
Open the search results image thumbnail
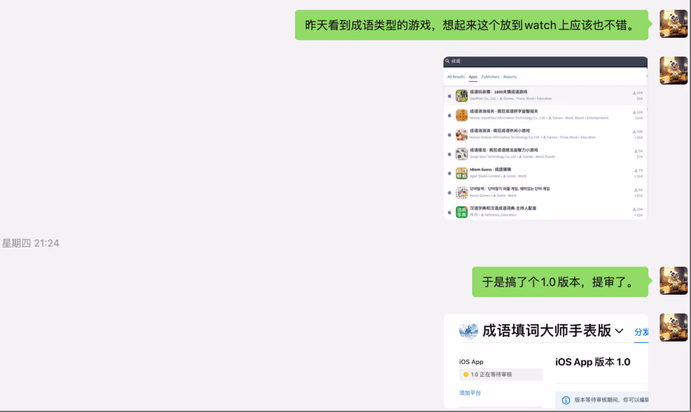[545, 138]
